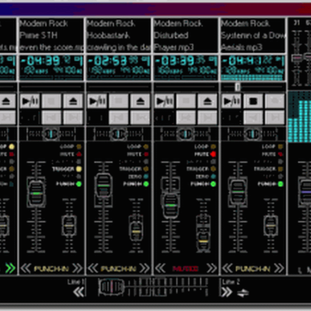This screenshot has height=311, width=311.
Task: Click the -04:39 time display on Prime STH
Action: (x=40, y=61)
